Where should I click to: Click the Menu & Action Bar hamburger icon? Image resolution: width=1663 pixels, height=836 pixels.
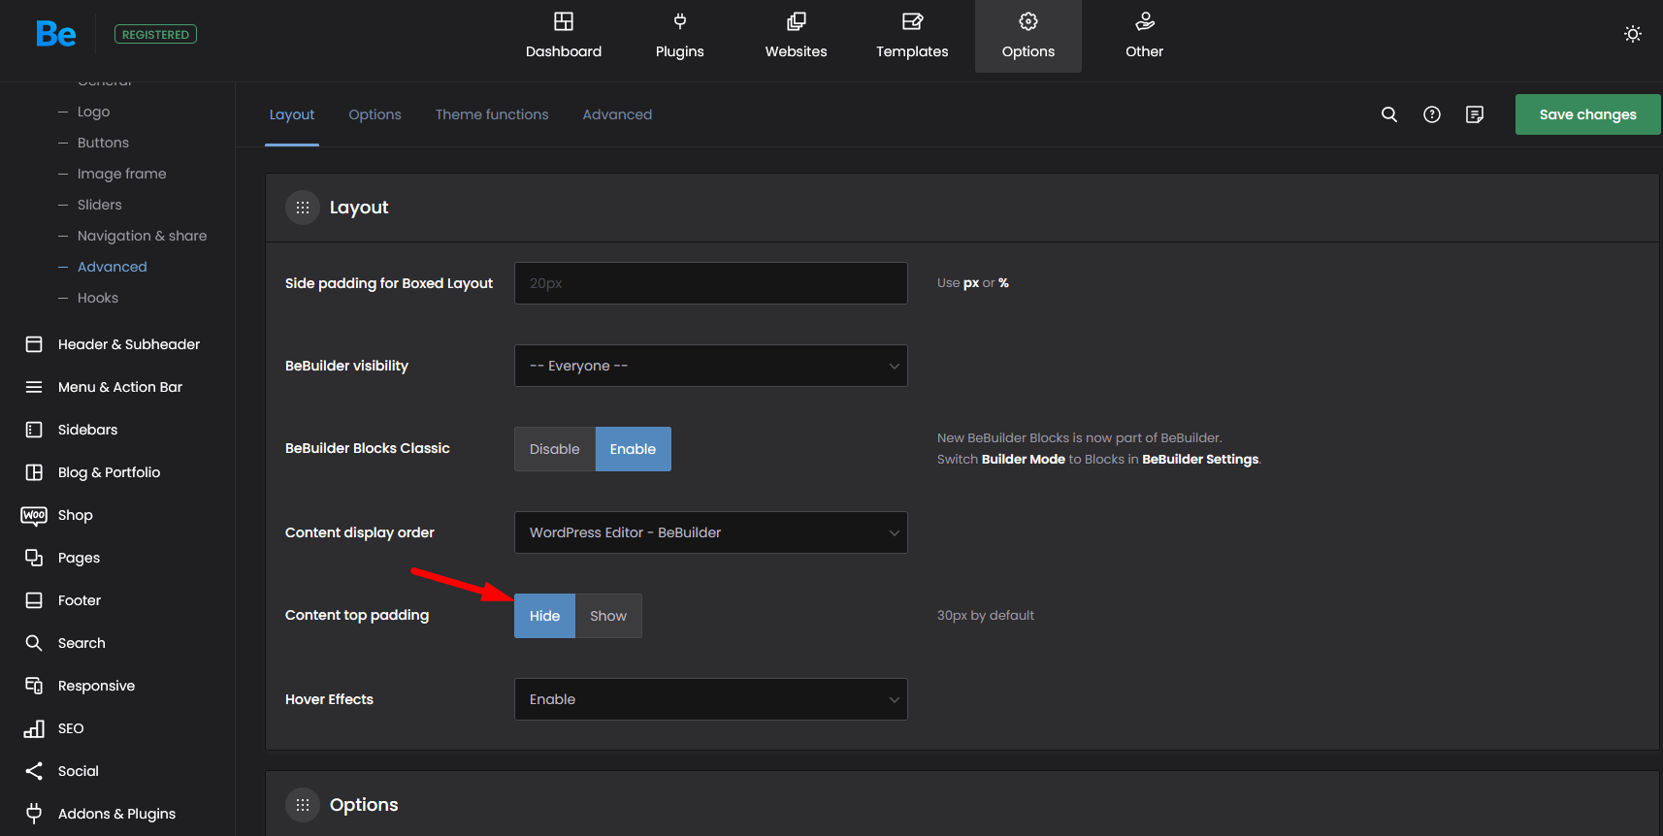[34, 387]
